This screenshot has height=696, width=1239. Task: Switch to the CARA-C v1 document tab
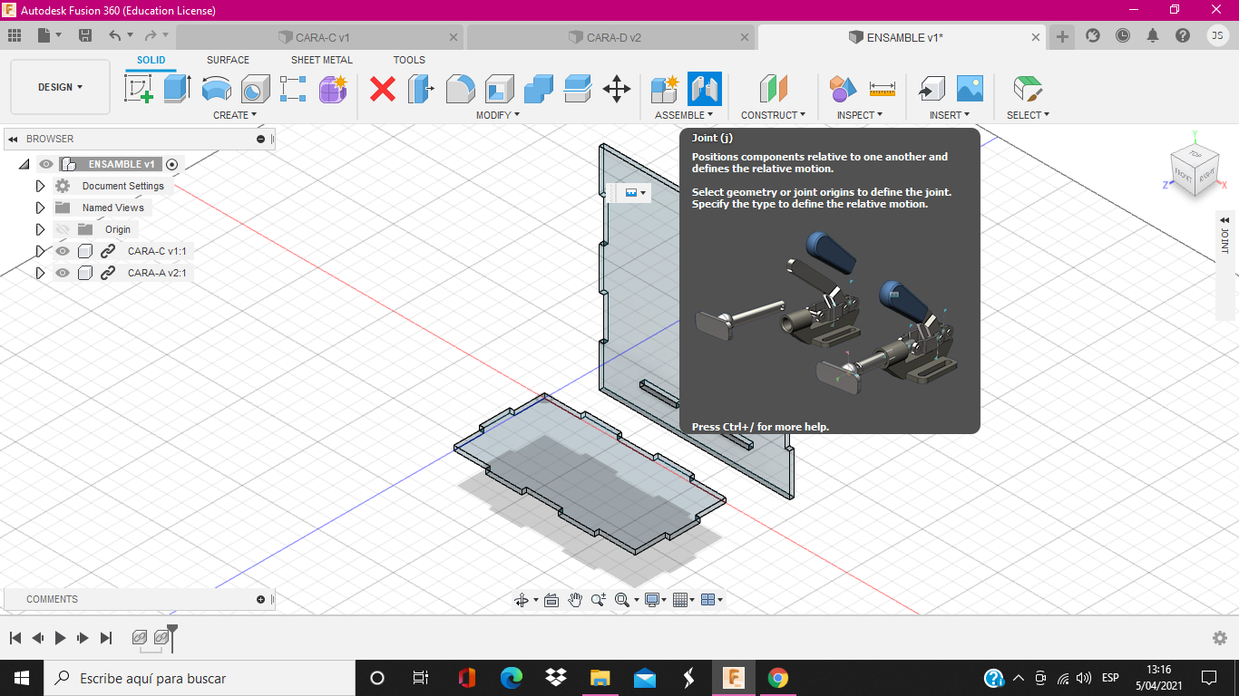[x=319, y=37]
